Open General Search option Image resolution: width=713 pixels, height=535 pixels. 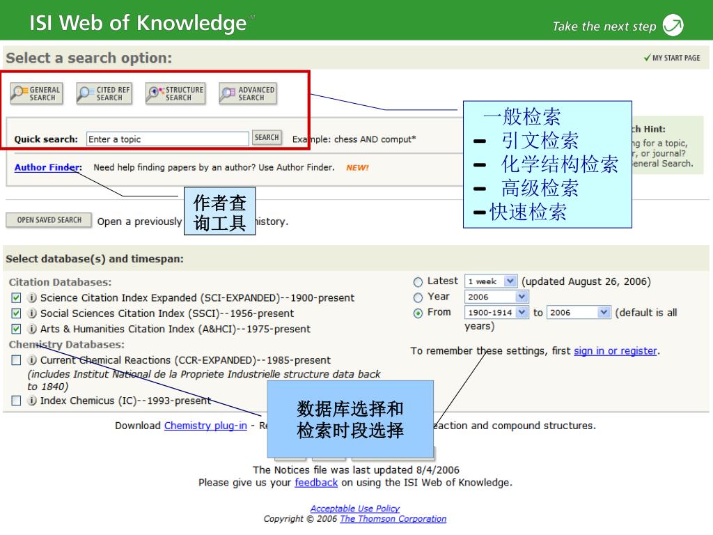(x=36, y=94)
